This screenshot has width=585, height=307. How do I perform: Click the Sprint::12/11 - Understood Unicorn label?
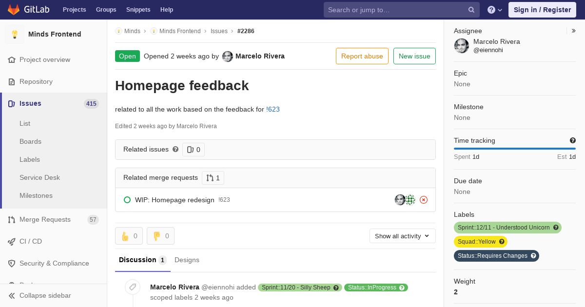[507, 228]
